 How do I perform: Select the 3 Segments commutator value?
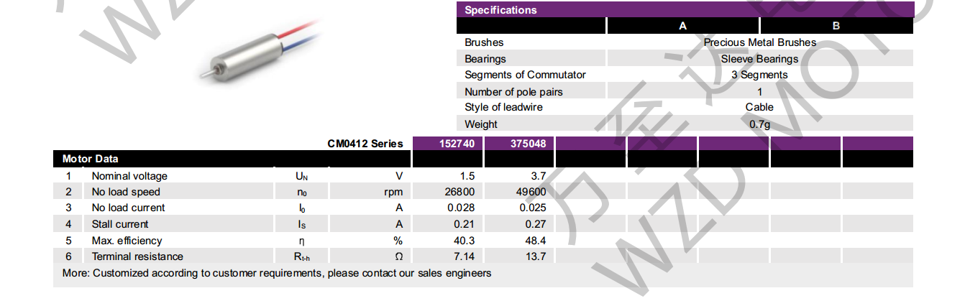[x=760, y=75]
